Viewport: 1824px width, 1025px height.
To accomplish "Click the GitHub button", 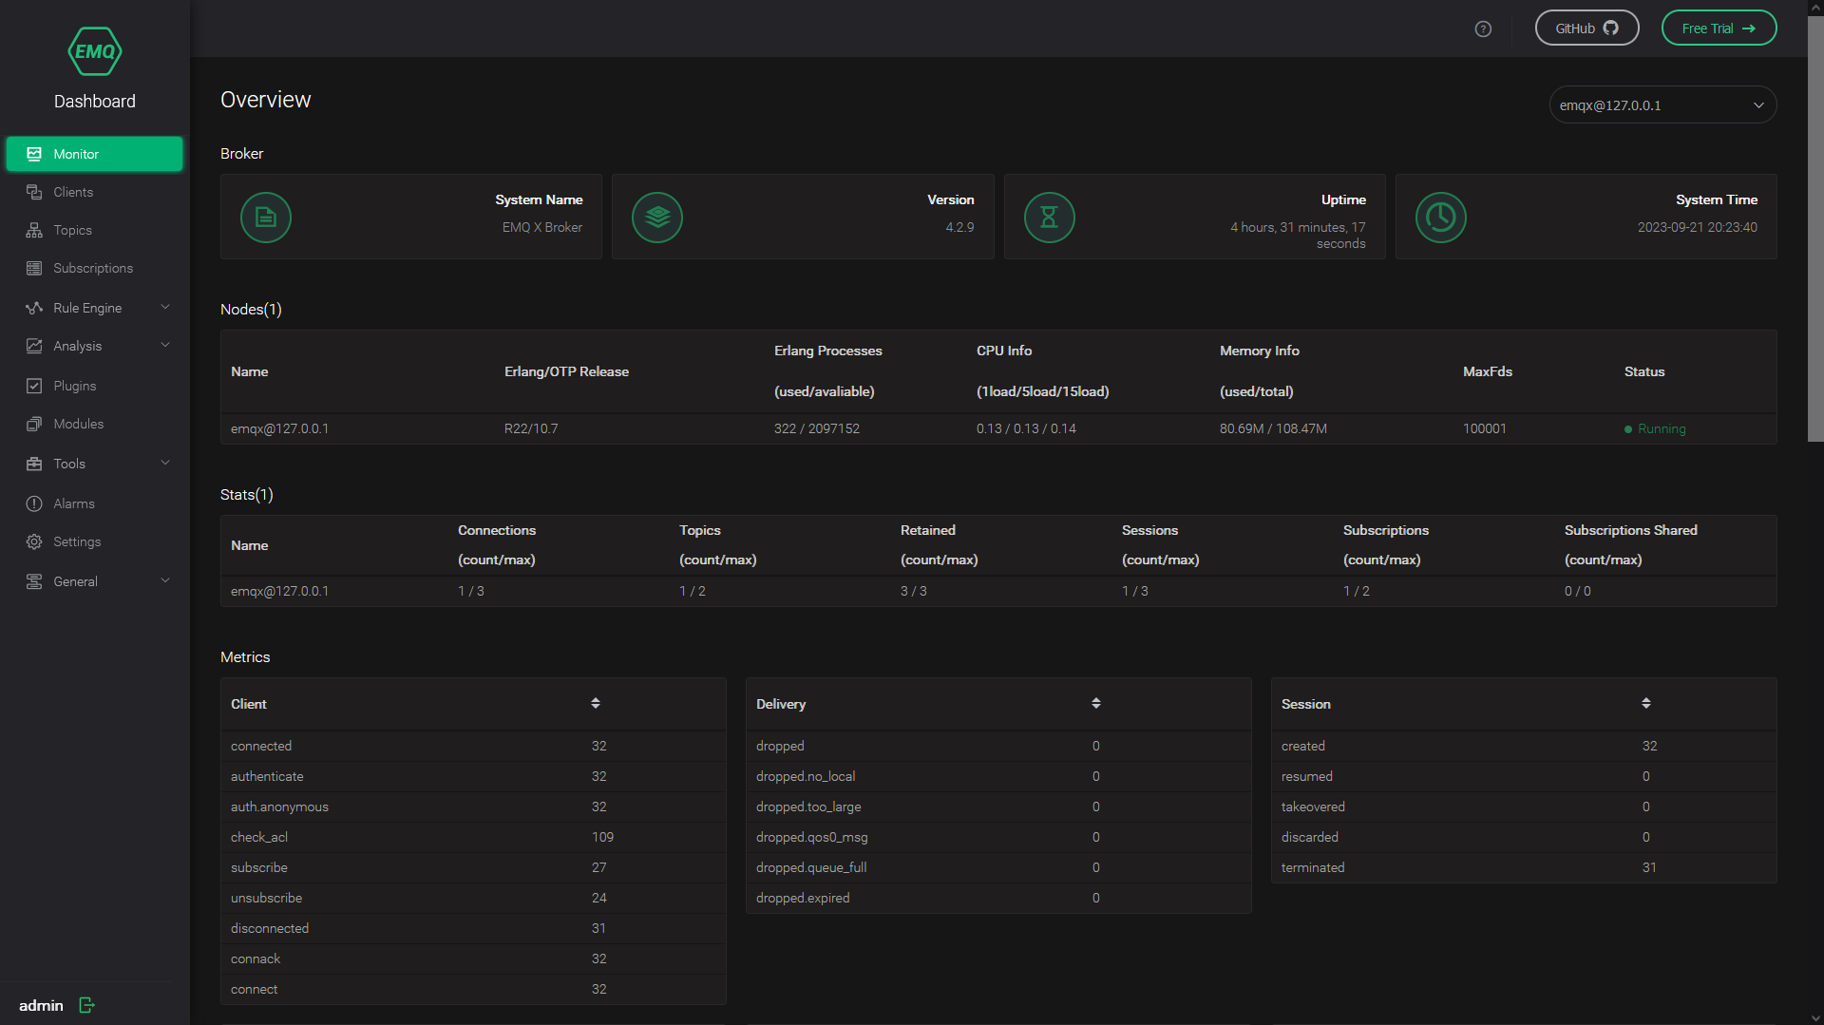I will pyautogui.click(x=1586, y=28).
